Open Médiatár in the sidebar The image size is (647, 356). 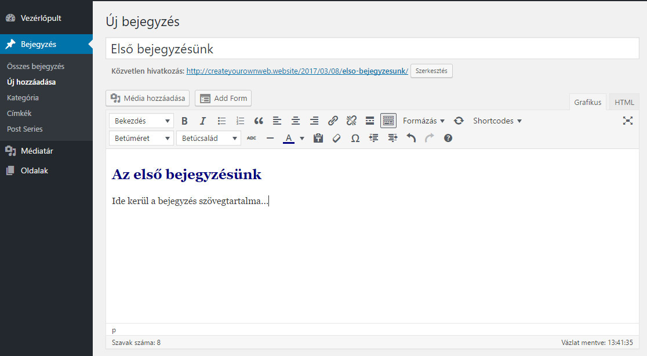46,151
